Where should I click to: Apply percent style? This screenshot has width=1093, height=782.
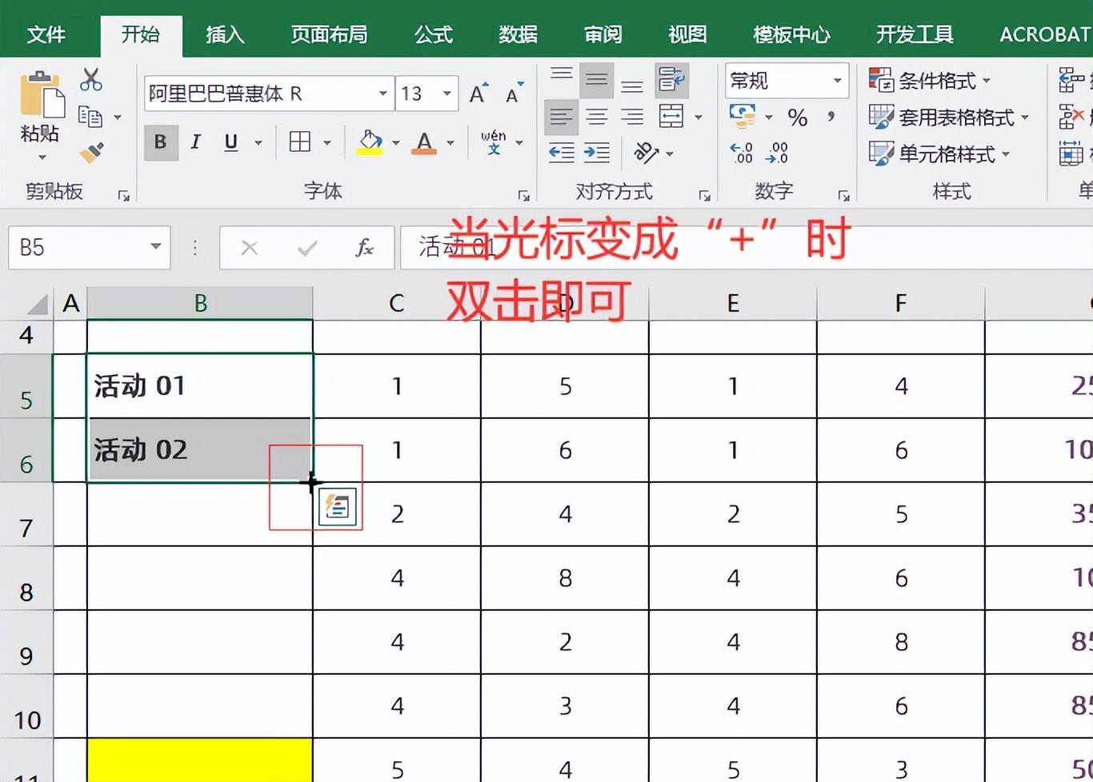[797, 118]
